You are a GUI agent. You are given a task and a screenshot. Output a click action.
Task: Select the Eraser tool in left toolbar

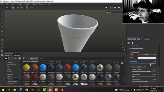pyautogui.click(x=2, y=15)
